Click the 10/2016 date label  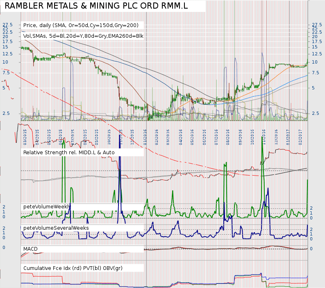click(252, 137)
